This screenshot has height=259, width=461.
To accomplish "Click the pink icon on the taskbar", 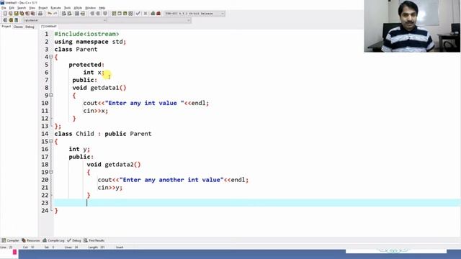I will point(14,252).
